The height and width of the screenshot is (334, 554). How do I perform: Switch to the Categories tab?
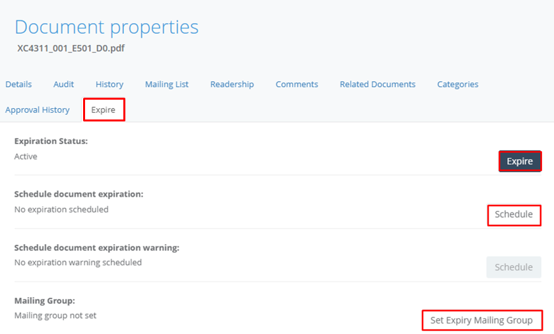click(x=458, y=84)
